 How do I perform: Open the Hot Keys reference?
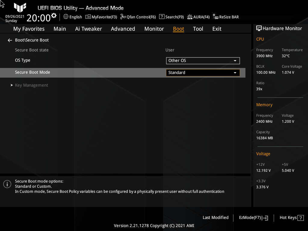(x=291, y=217)
